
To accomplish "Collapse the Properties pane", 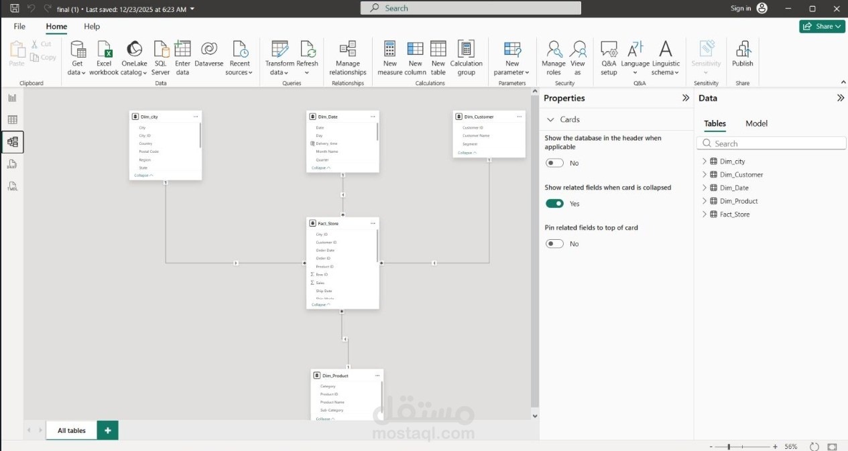I will click(685, 98).
